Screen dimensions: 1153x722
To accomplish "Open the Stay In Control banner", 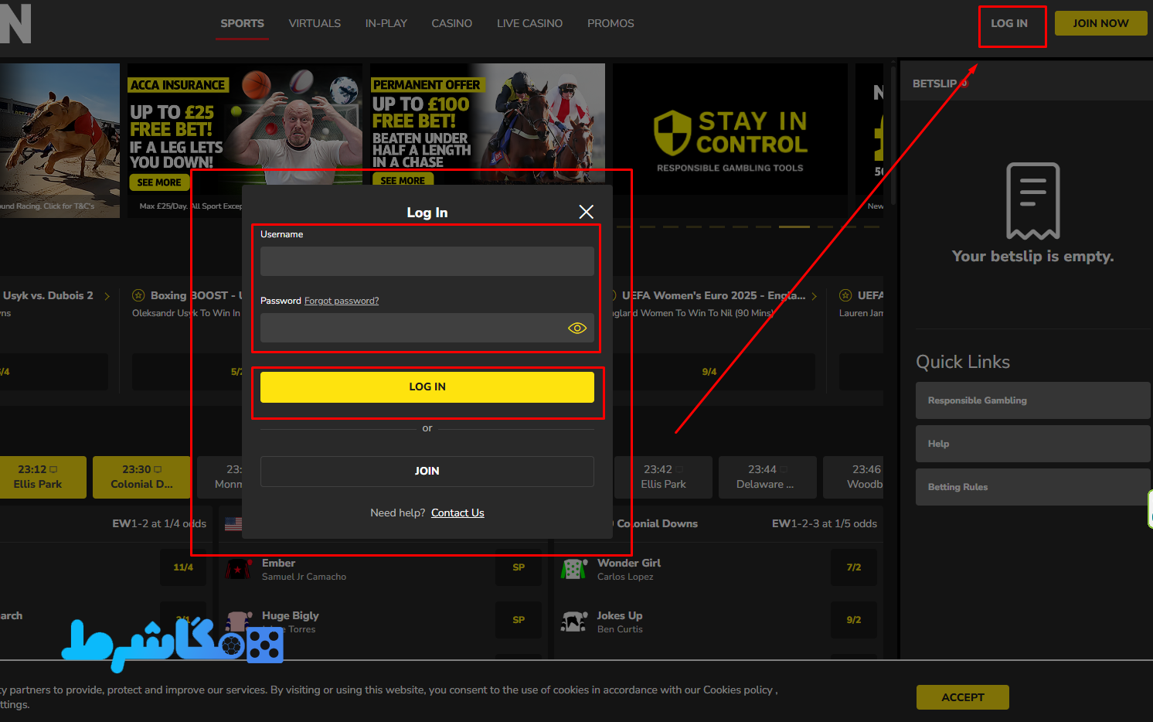I will (x=730, y=141).
